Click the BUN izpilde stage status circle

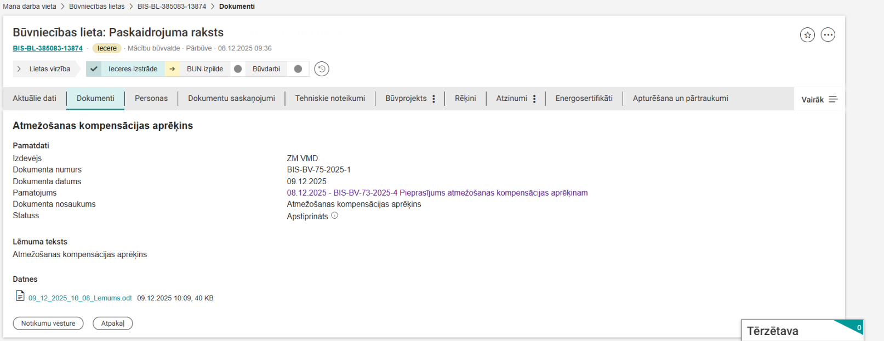pos(238,69)
